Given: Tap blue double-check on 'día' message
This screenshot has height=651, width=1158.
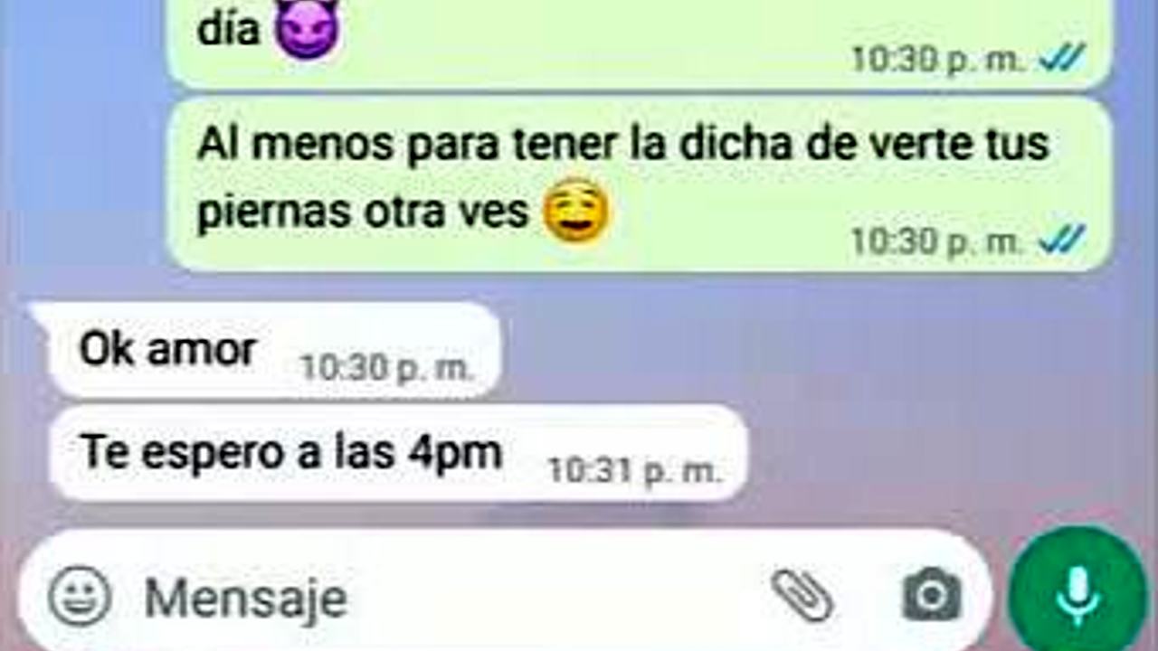Looking at the screenshot, I should tap(1061, 59).
